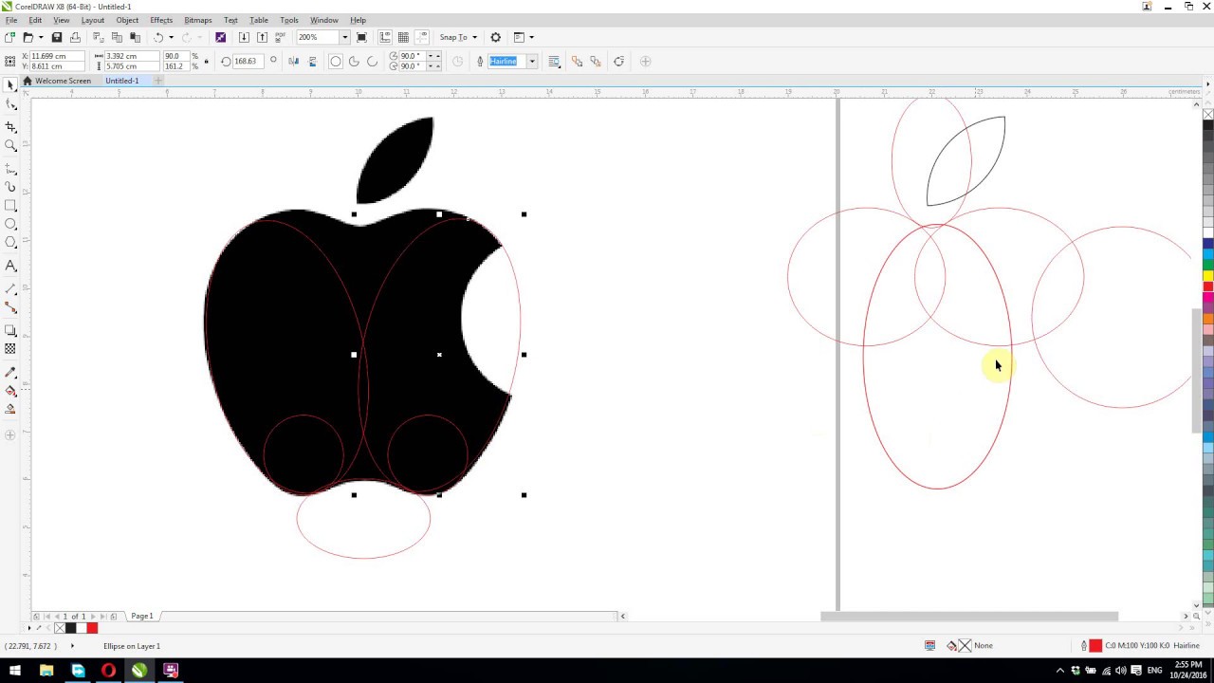Click the Save icon
Image resolution: width=1214 pixels, height=683 pixels.
(57, 37)
